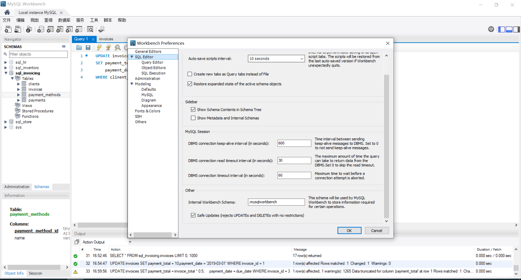The width and height of the screenshot is (521, 280).
Task: Create a new SQL tab icon
Action: pos(8,29)
